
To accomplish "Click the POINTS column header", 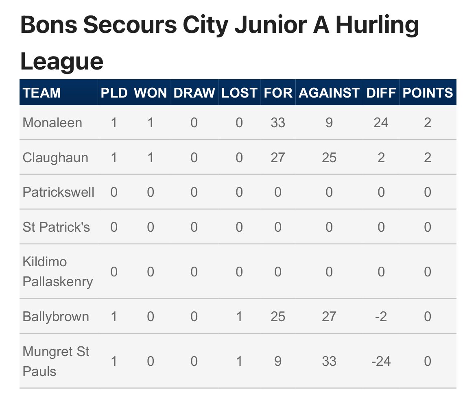I will click(428, 93).
